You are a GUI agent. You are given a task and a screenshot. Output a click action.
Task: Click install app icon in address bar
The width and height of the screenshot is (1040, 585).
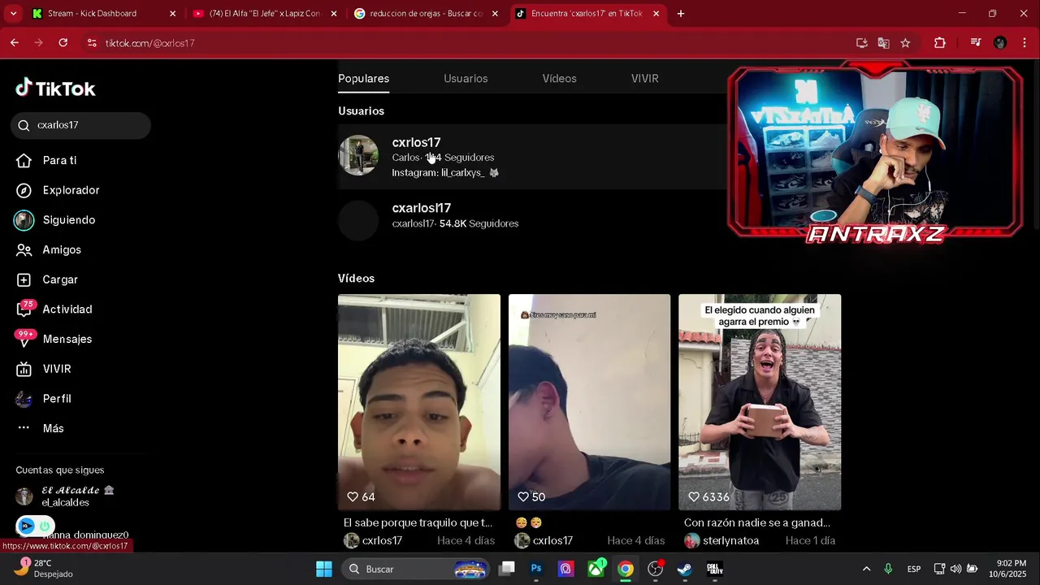(862, 43)
